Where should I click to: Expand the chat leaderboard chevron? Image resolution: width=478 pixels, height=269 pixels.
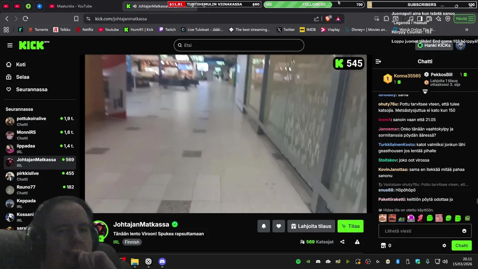[x=425, y=92]
